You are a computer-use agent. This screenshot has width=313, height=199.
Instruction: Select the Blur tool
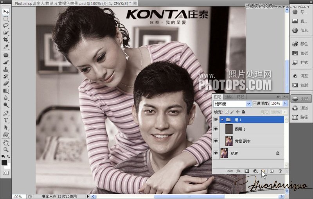[6, 98]
